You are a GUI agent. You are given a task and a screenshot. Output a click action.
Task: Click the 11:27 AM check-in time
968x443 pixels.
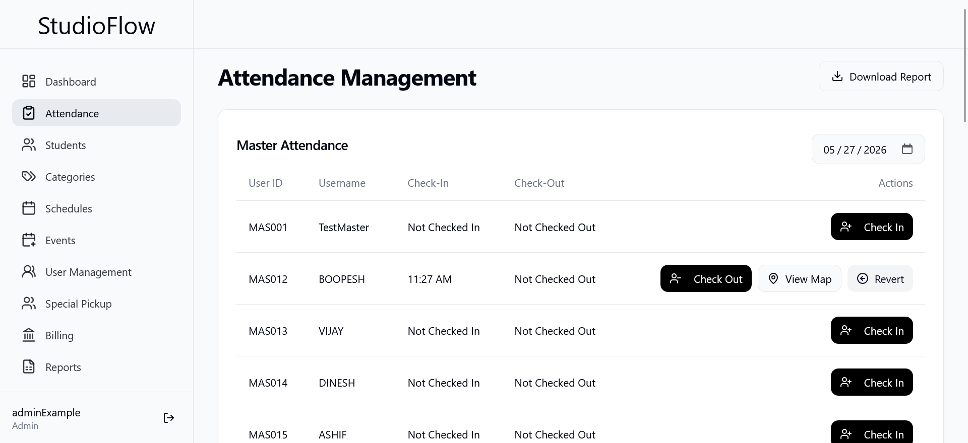point(430,279)
